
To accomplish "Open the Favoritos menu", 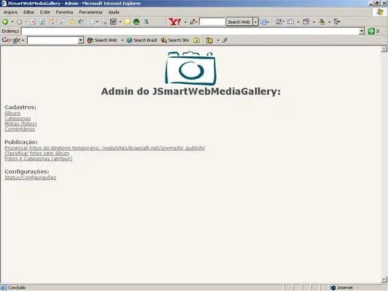I will (x=65, y=12).
